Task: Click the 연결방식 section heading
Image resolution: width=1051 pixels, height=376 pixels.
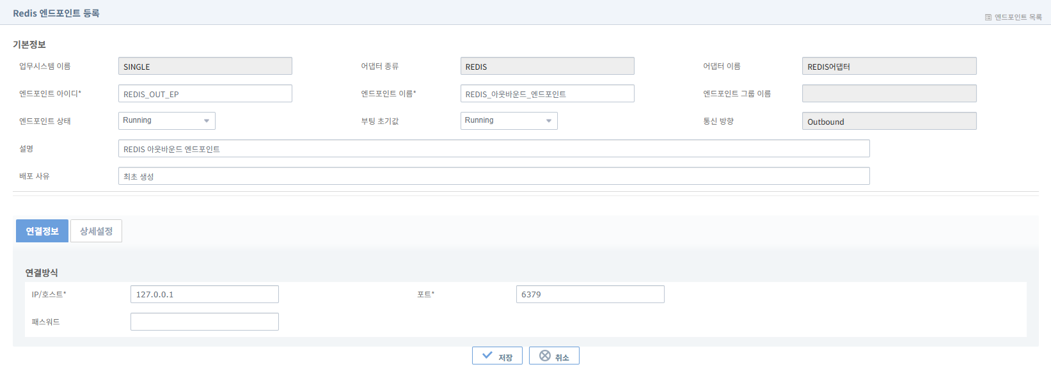Action: (x=42, y=272)
